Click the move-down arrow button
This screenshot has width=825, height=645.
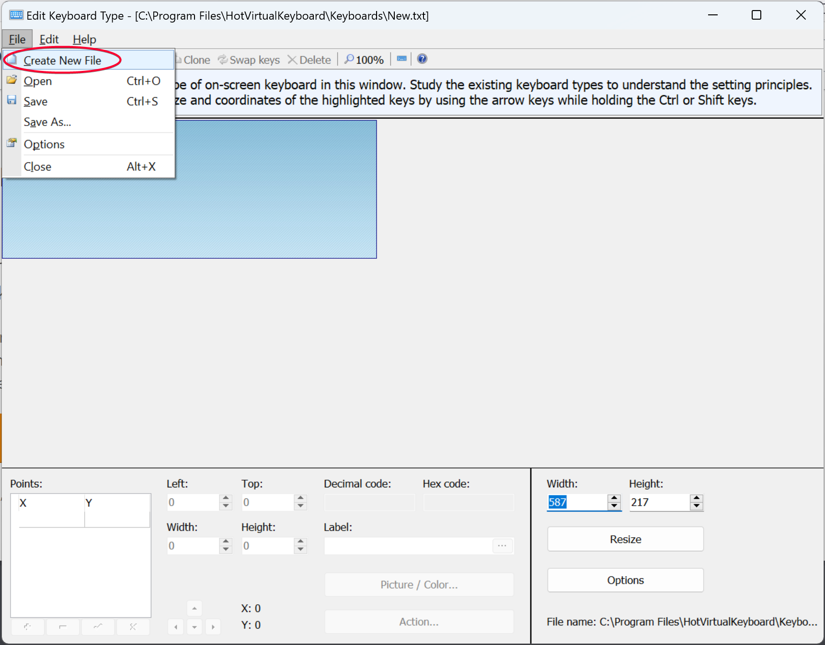click(194, 627)
